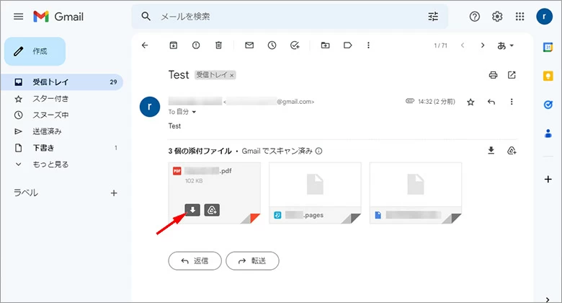Screen dimensions: 562x303
Task: Click the 転送 forward button
Action: point(252,260)
